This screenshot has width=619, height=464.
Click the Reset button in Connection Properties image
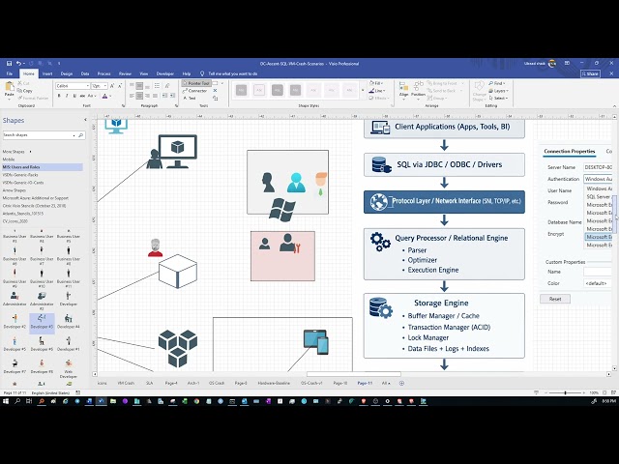coord(555,299)
